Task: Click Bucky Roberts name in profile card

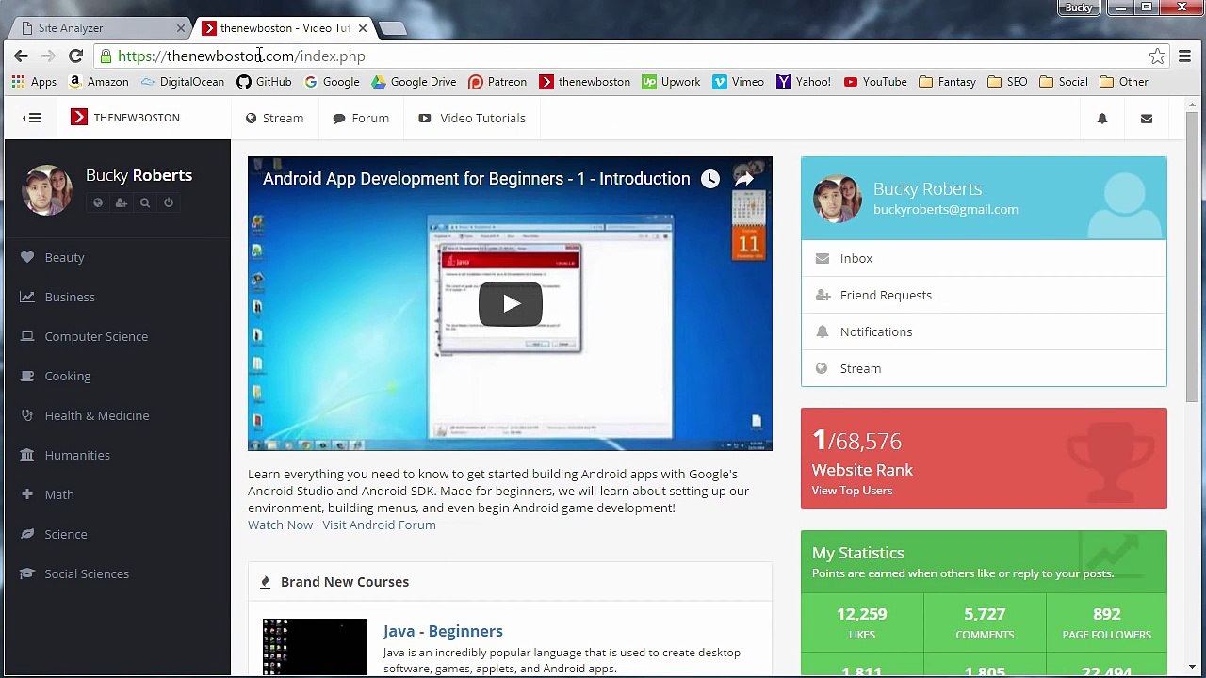Action: [x=927, y=189]
